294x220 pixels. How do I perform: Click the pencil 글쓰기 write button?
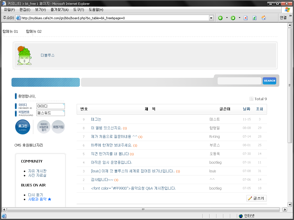(256, 198)
